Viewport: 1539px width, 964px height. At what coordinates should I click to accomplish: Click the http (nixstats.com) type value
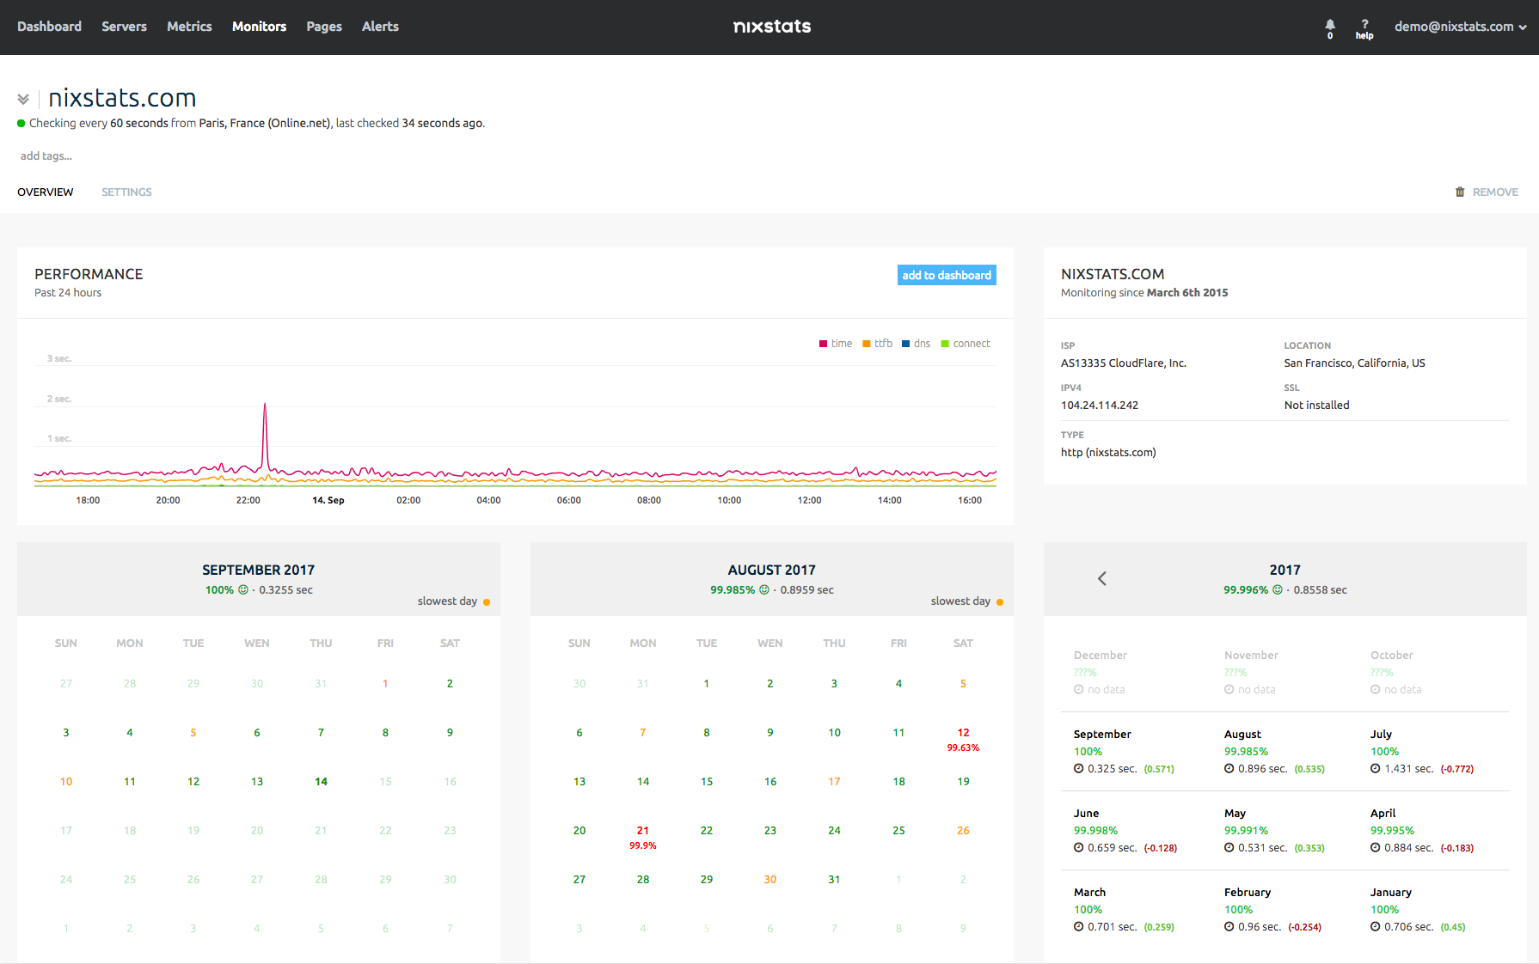[1107, 452]
